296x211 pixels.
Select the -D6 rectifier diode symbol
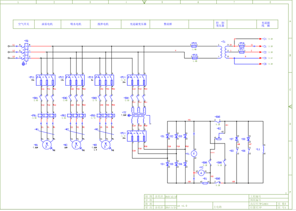point(185,164)
